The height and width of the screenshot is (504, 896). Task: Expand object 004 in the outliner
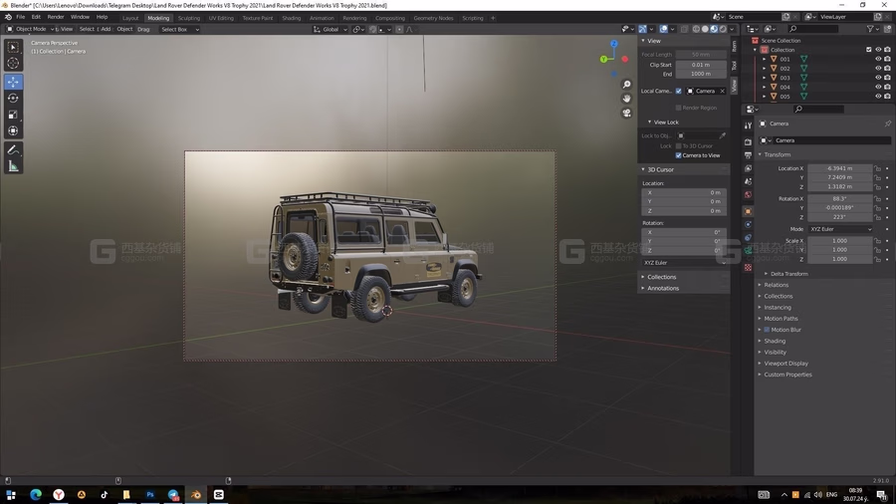pos(764,88)
